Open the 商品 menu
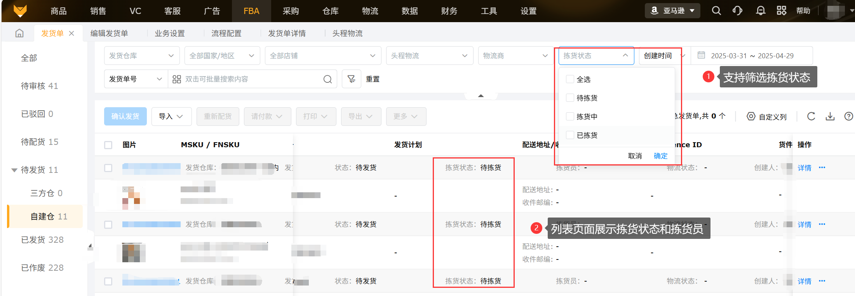 pos(59,11)
